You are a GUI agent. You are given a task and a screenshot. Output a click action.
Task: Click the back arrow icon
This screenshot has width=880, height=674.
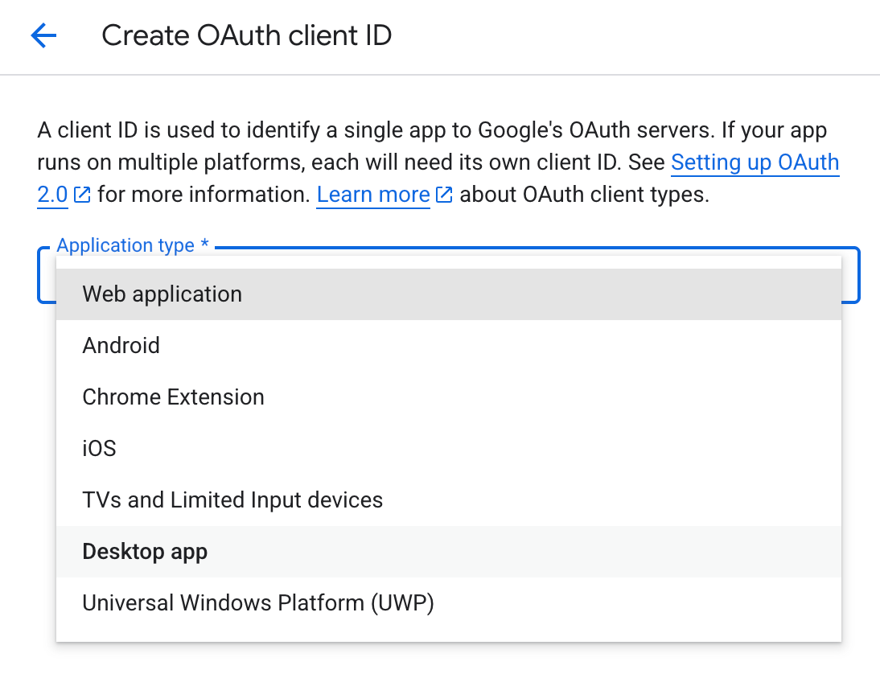pyautogui.click(x=43, y=35)
